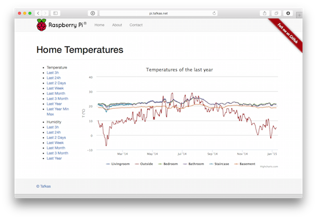Open Last Year Min Max link

point(58,111)
